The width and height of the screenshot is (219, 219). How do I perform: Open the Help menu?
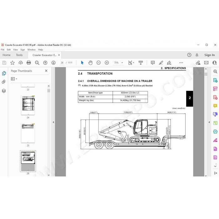(40, 49)
